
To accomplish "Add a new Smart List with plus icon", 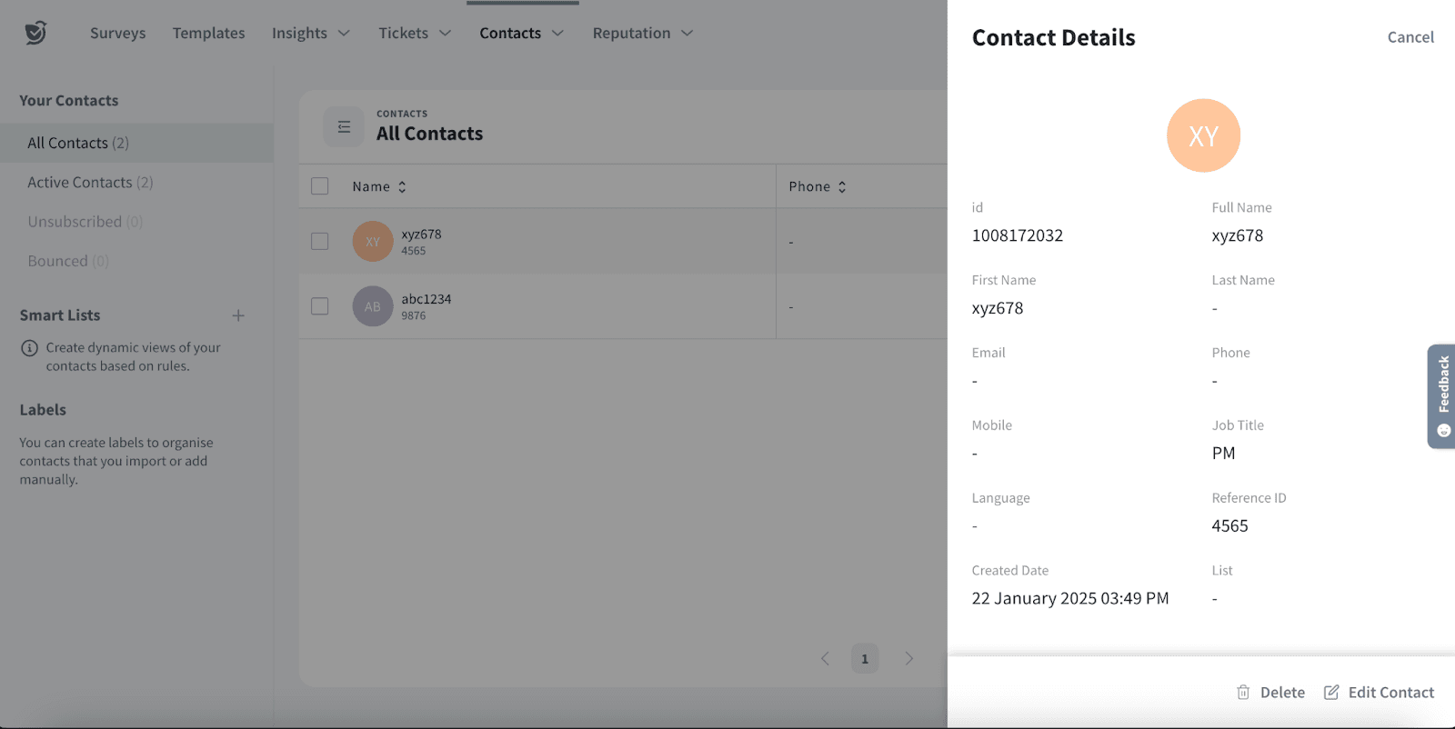I will tap(238, 315).
